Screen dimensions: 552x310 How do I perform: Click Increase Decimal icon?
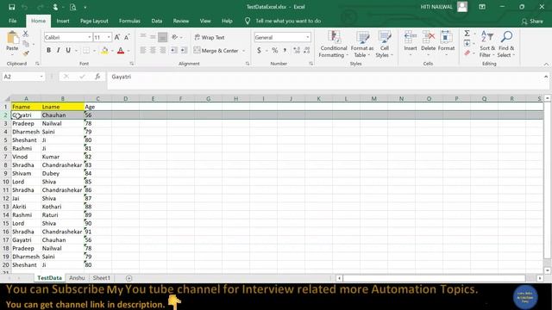click(297, 51)
